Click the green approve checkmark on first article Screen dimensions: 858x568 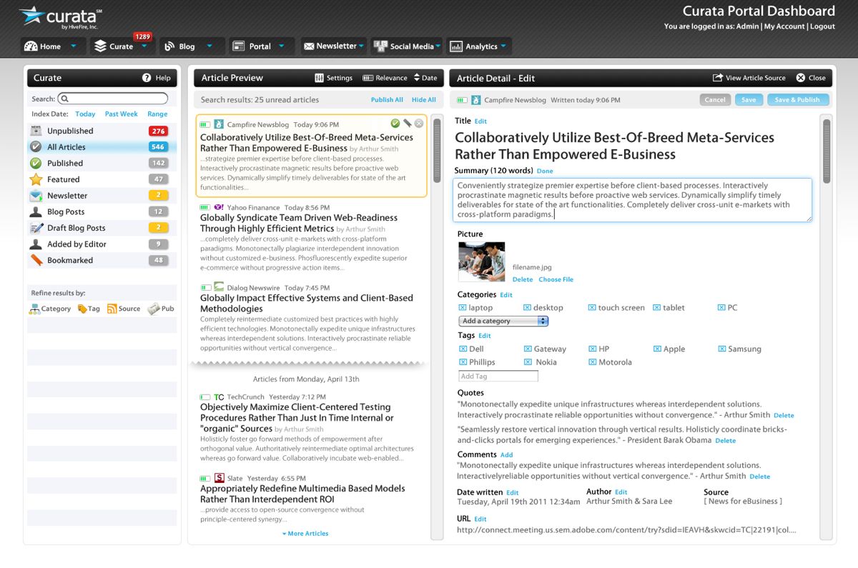point(395,124)
